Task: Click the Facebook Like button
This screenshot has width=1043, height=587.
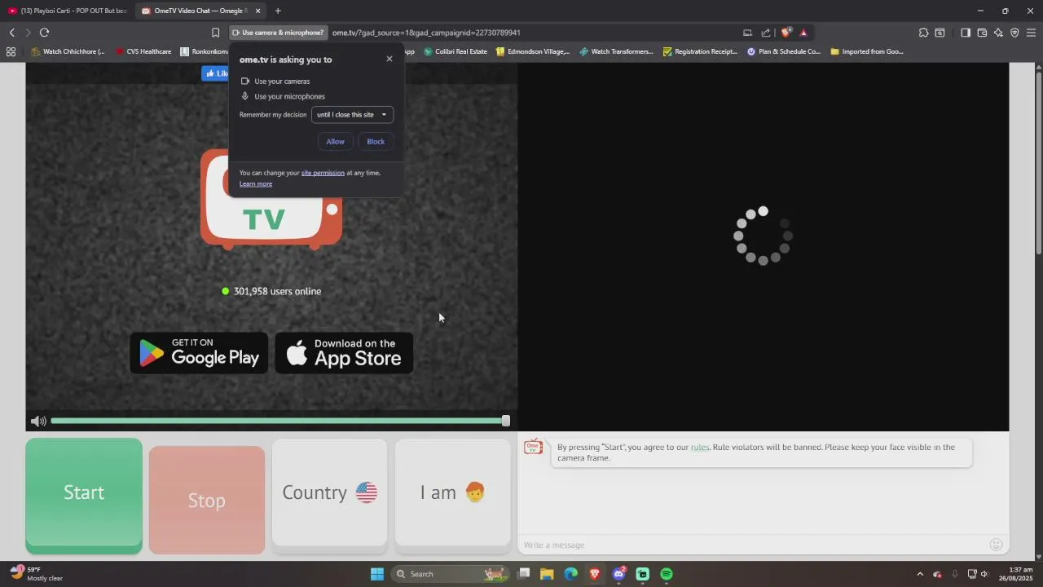Action: tap(215, 73)
